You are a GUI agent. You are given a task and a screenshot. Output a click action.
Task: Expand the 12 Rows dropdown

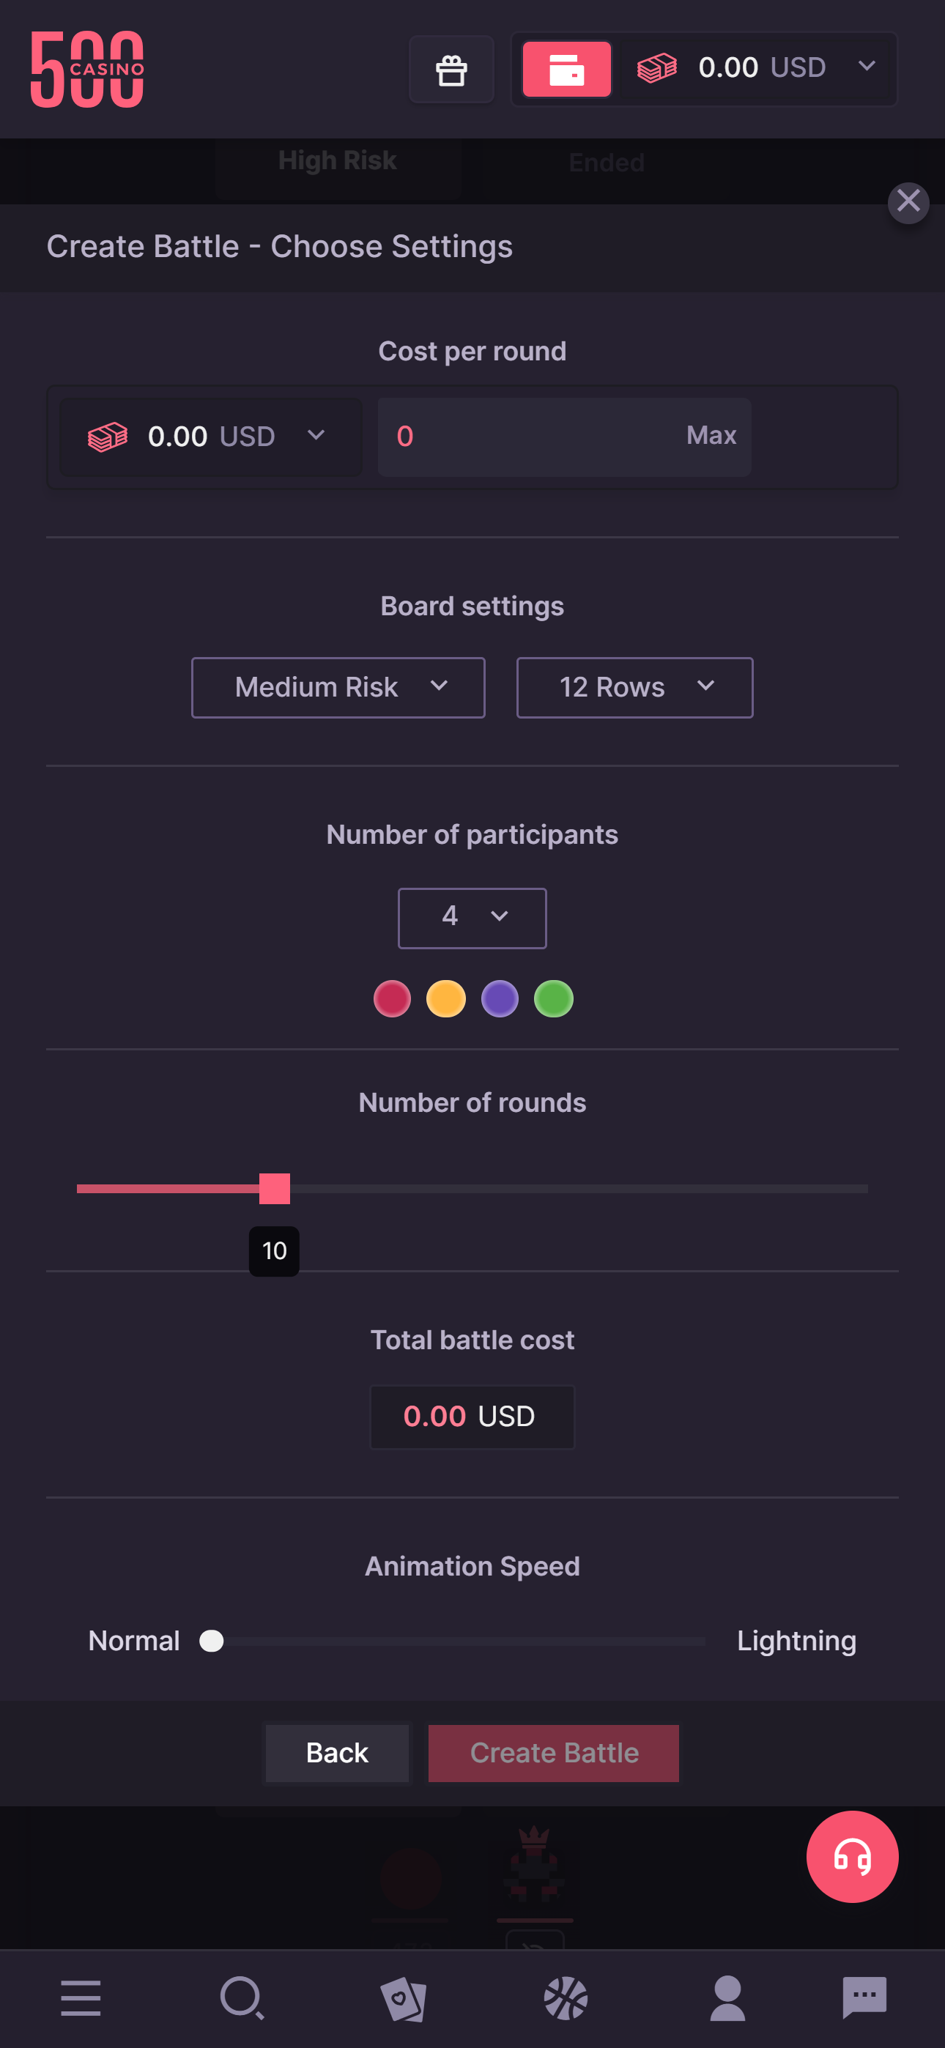click(634, 688)
